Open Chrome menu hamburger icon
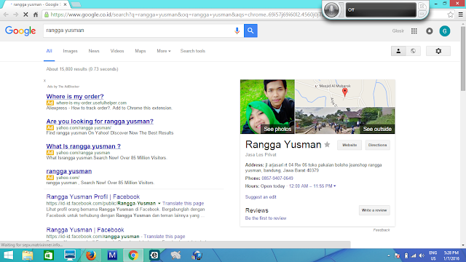466x262 pixels. tap(460, 15)
